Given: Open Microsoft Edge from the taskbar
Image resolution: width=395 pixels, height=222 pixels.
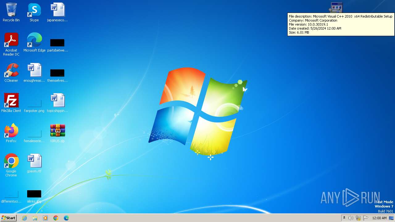Looking at the screenshot, I should (66, 218).
